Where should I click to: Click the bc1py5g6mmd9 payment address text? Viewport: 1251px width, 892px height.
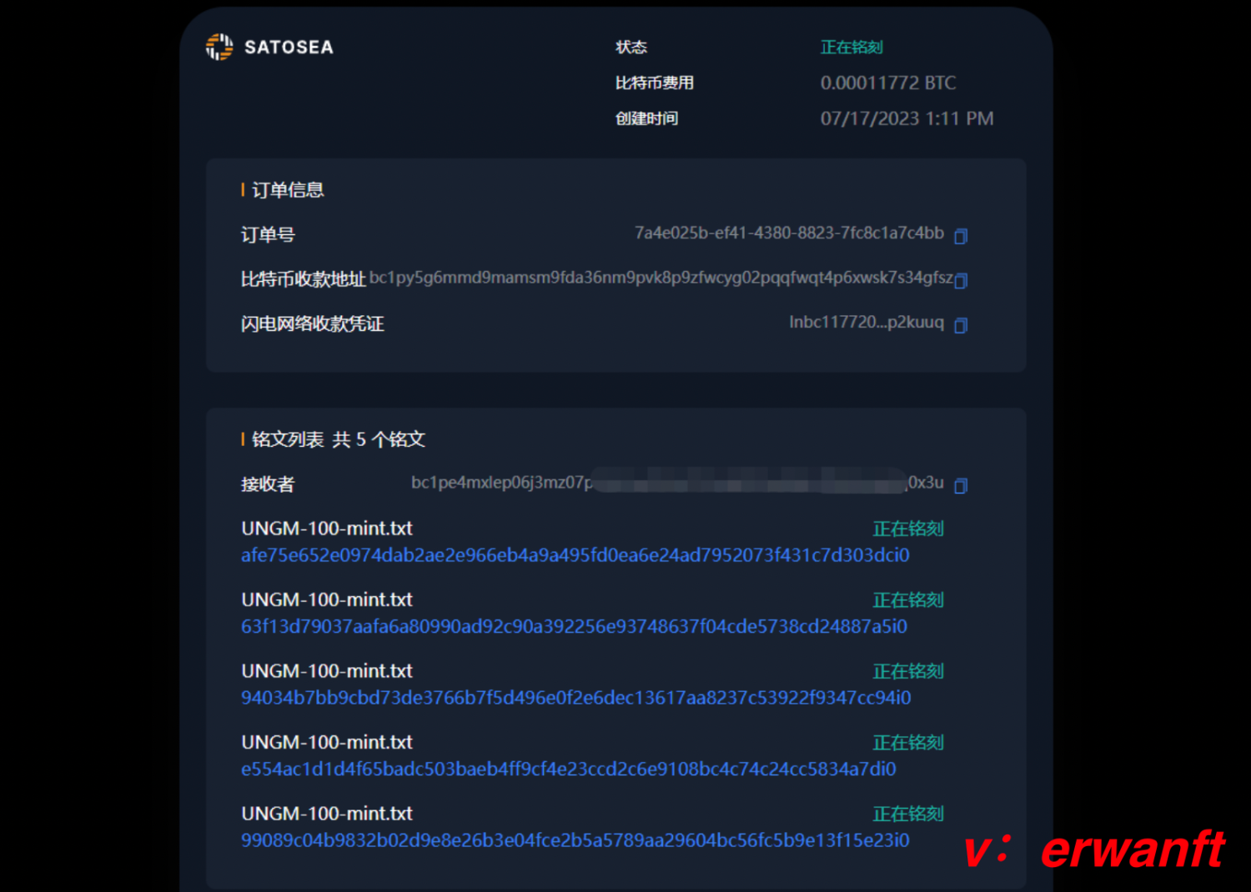(x=661, y=278)
